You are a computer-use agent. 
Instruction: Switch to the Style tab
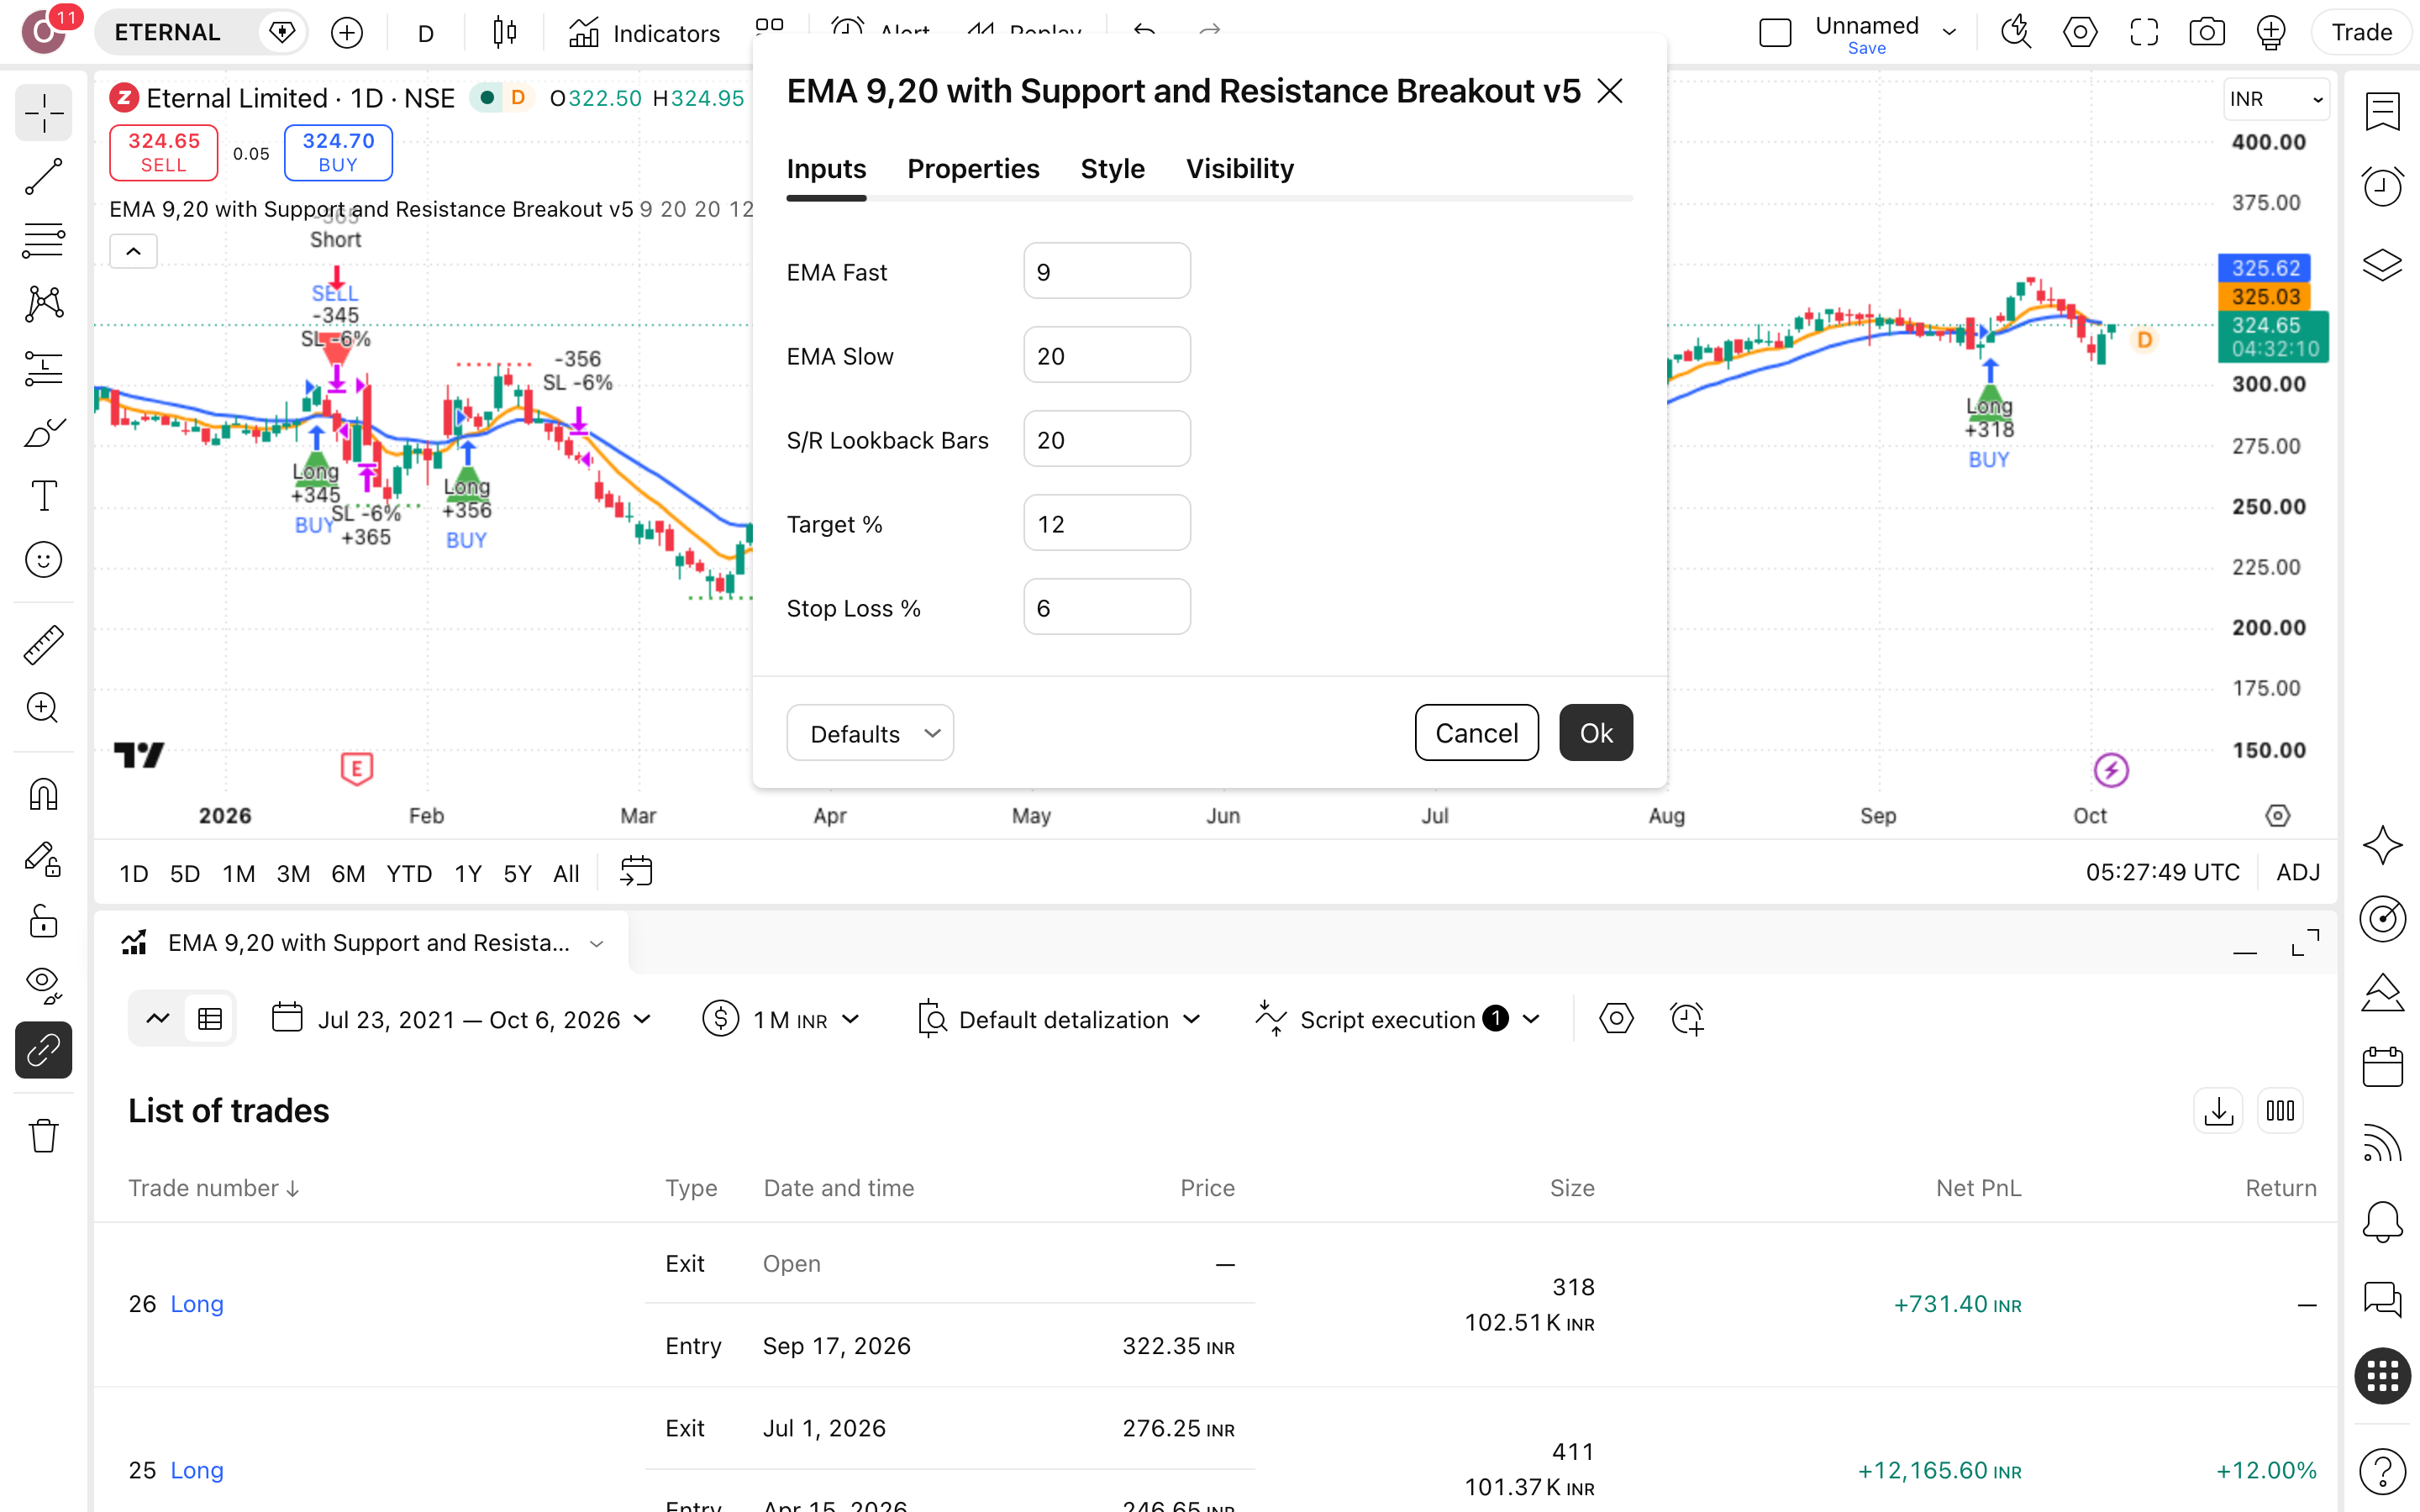pyautogui.click(x=1112, y=169)
